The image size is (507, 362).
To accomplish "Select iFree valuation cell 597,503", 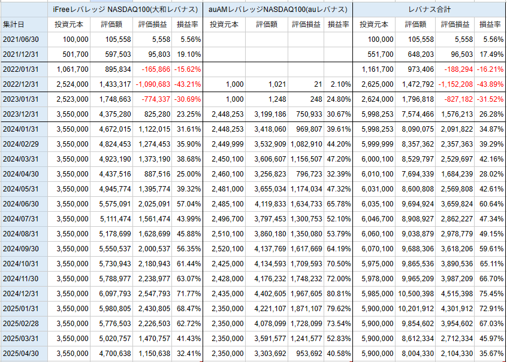I will [111, 54].
